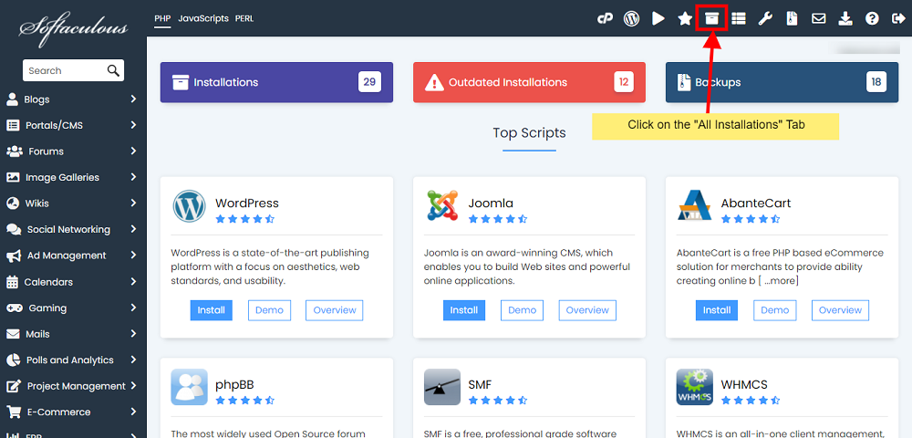This screenshot has width=912, height=438.
Task: Click the logout icon in top bar
Action: [896, 18]
